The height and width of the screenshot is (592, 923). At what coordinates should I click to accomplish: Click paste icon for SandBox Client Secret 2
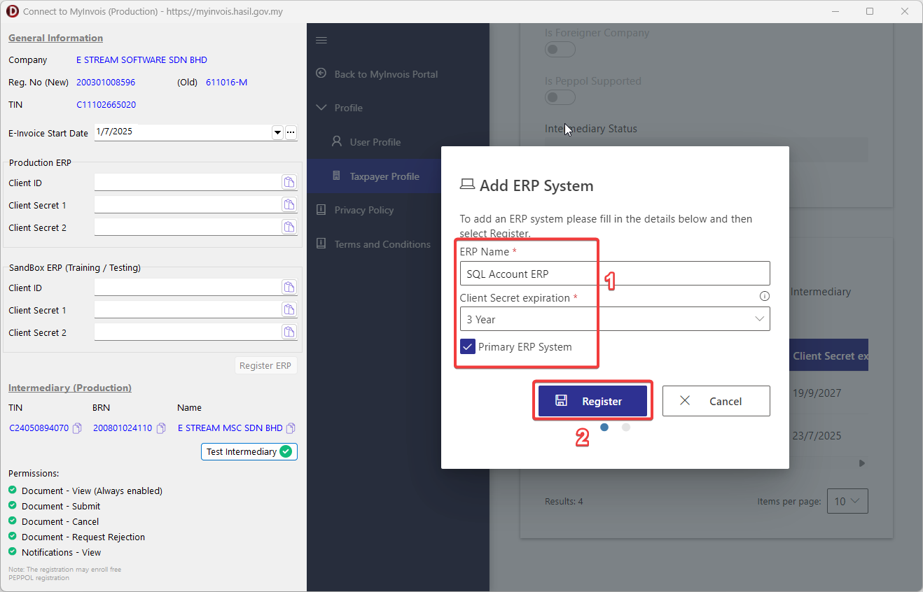pyautogui.click(x=289, y=332)
